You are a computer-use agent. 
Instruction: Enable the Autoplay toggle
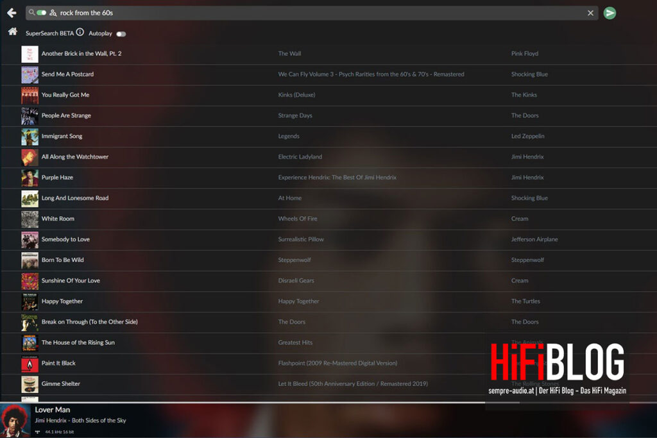121,33
